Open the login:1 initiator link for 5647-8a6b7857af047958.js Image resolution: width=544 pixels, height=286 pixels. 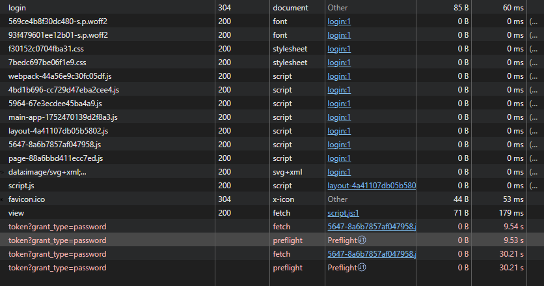pos(339,145)
